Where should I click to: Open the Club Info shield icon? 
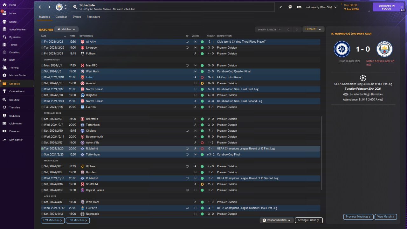click(x=4, y=116)
